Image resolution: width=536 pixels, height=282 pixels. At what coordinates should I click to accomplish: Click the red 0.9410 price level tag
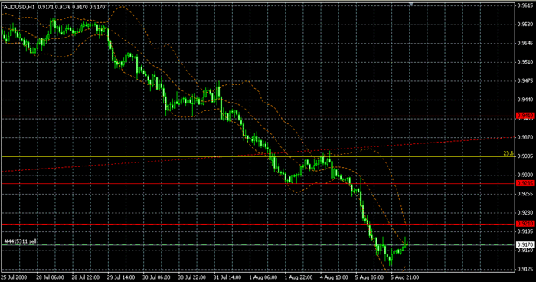coord(525,116)
